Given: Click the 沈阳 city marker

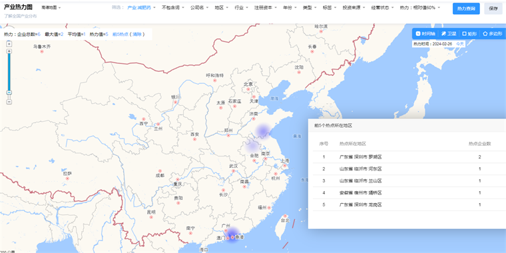Looking at the screenshot, I should 299,73.
